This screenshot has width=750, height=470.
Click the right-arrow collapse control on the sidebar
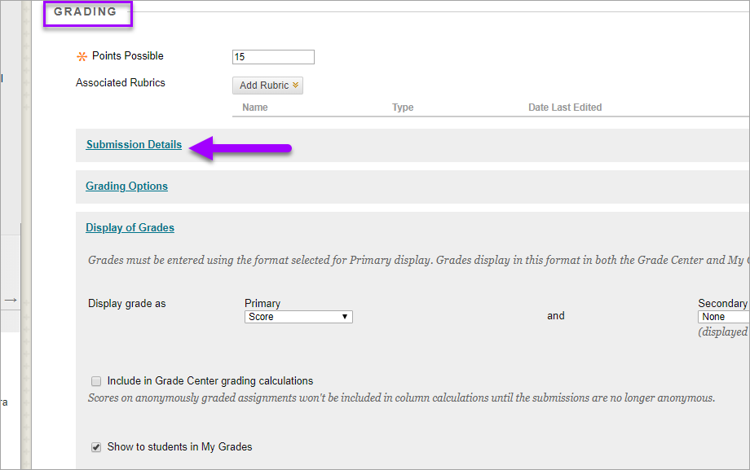11,300
